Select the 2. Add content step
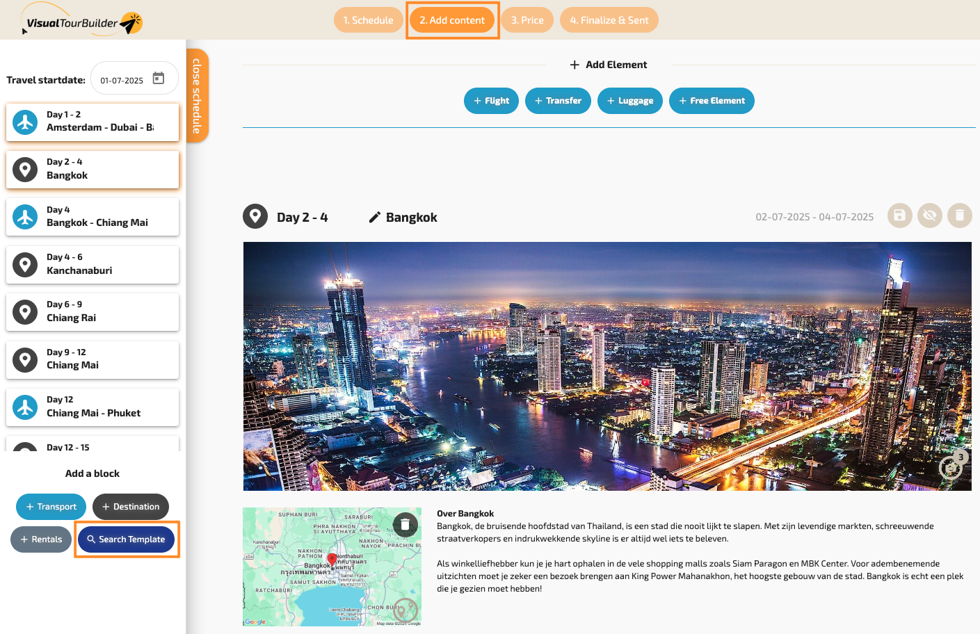The image size is (980, 634). [x=452, y=20]
